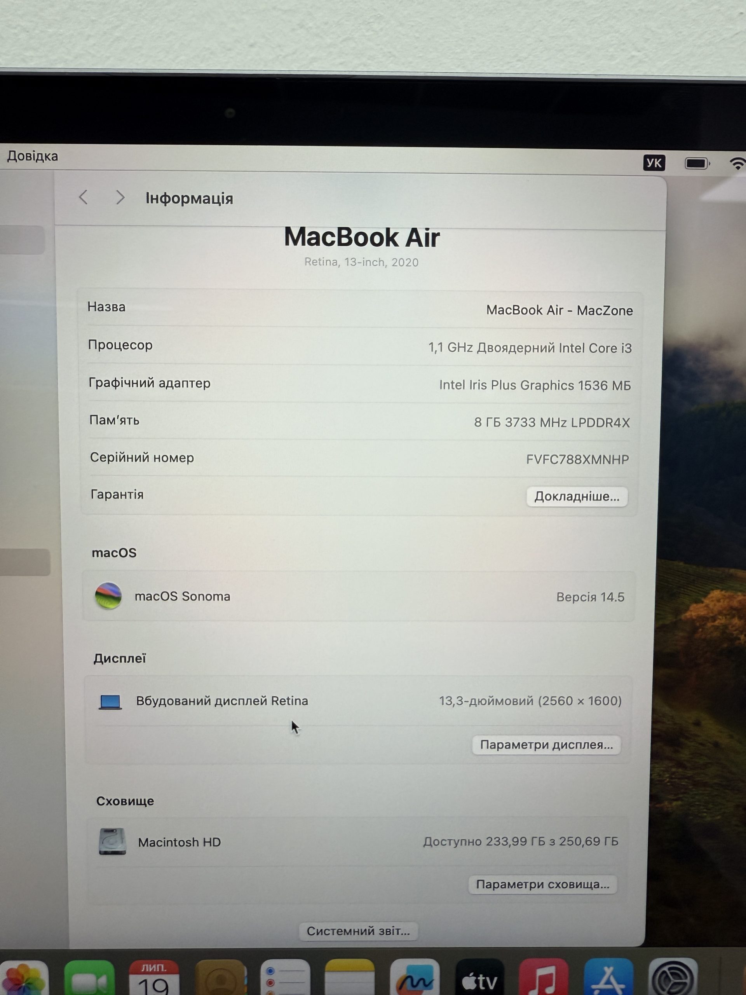This screenshot has height=995, width=746.
Task: Open Contacts app in the Dock
Action: click(220, 978)
